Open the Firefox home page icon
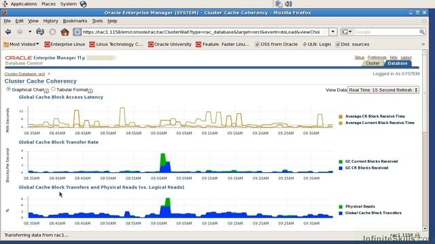Image resolution: width=435 pixels, height=244 pixels. pos(65,32)
